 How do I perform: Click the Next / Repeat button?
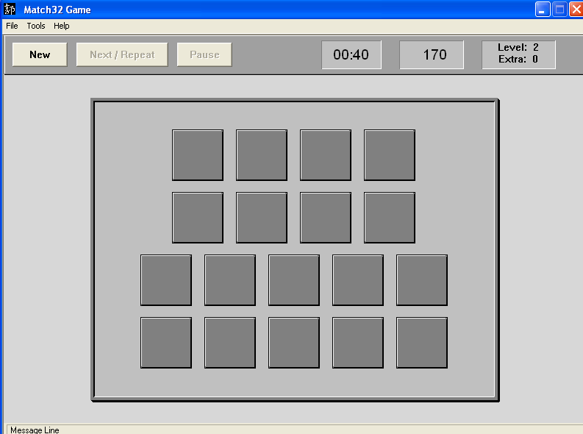coord(122,54)
